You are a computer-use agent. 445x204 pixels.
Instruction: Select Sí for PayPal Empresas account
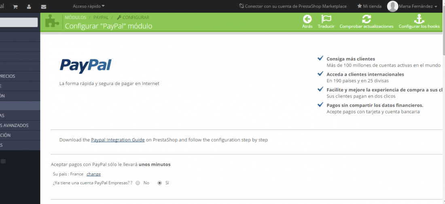click(x=159, y=183)
